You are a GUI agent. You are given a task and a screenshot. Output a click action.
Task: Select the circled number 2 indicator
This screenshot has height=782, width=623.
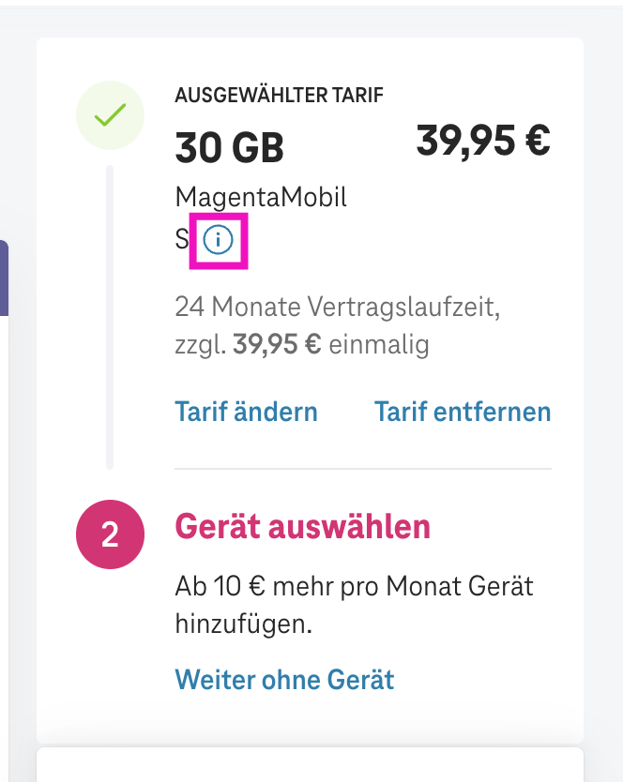pyautogui.click(x=109, y=534)
